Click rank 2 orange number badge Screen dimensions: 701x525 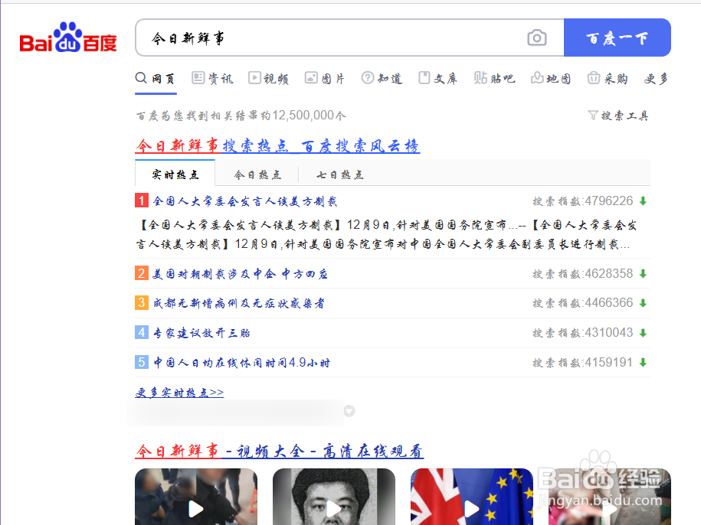142,273
